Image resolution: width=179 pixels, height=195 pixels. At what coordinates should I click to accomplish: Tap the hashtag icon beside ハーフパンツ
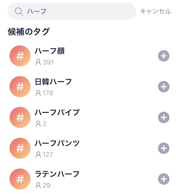click(x=20, y=148)
